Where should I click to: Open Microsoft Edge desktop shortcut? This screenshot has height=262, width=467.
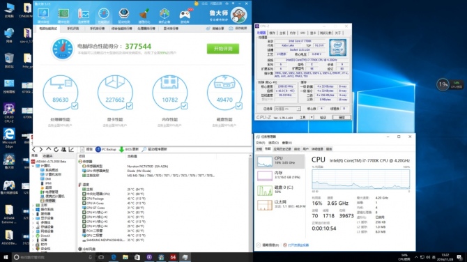pyautogui.click(x=9, y=138)
